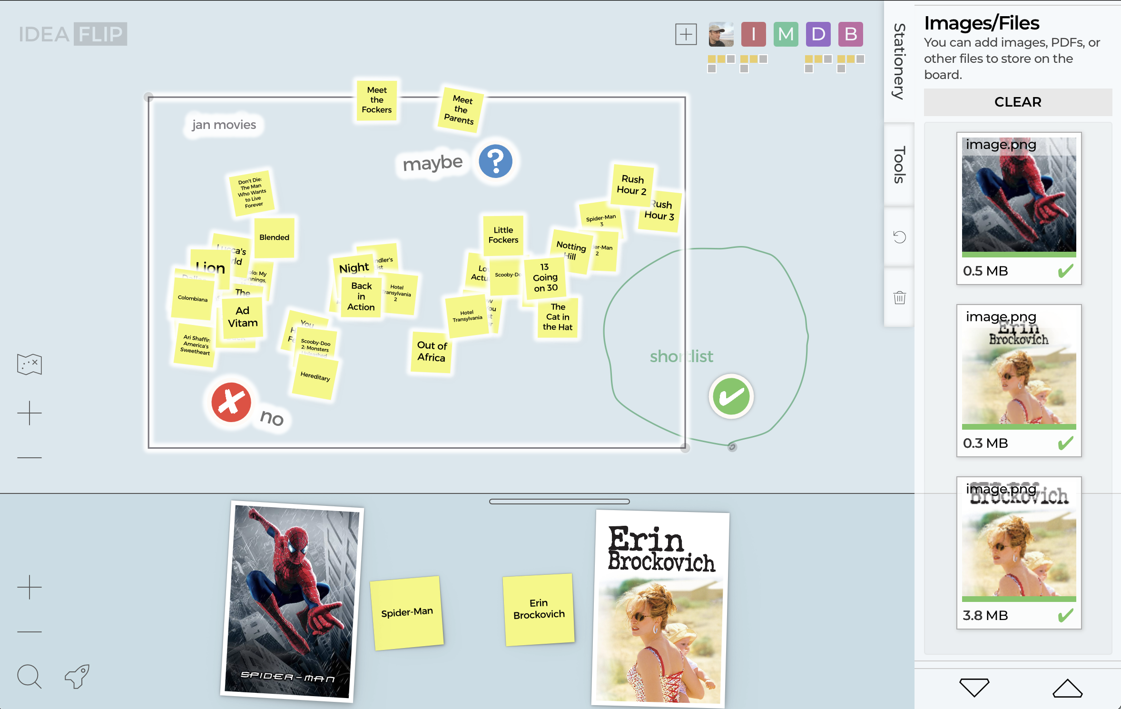Zoom out the lower tray with minus
This screenshot has width=1121, height=709.
[x=29, y=632]
